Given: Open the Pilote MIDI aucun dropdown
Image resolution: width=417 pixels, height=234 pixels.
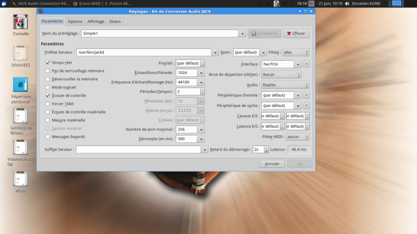Looking at the screenshot, I should click(298, 137).
